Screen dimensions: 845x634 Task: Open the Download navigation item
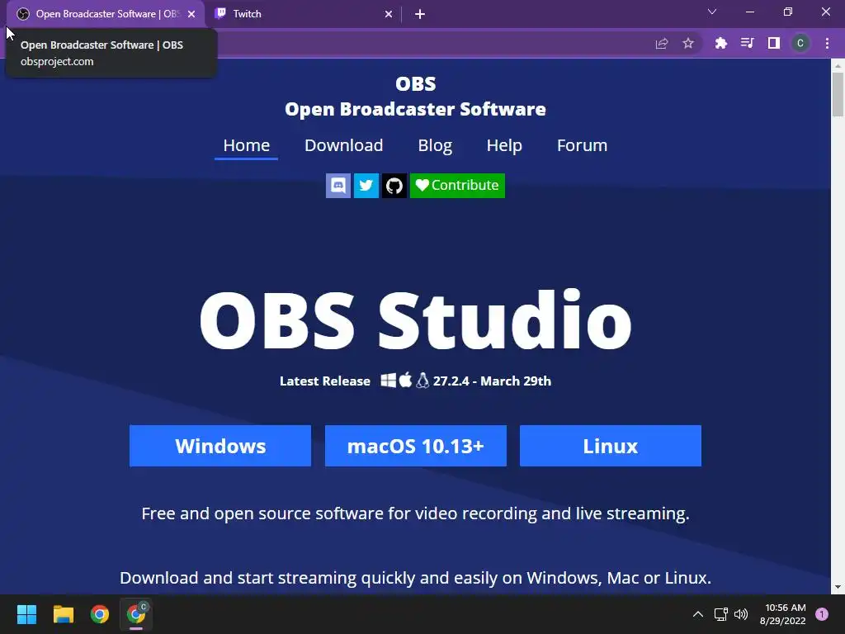coord(344,145)
